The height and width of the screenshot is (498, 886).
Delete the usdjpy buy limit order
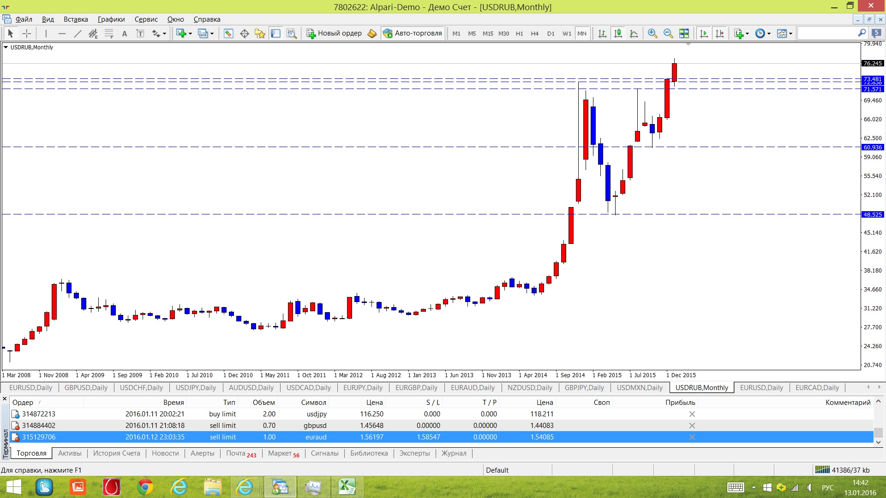pos(692,414)
